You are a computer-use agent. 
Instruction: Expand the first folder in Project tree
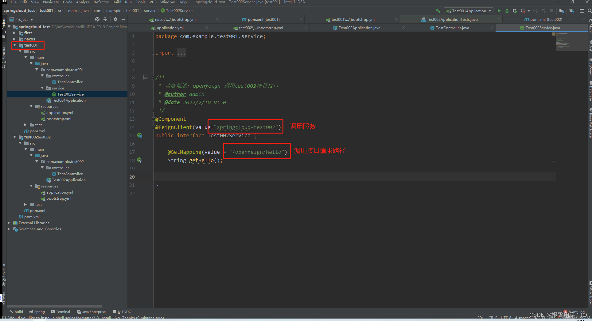pyautogui.click(x=14, y=33)
